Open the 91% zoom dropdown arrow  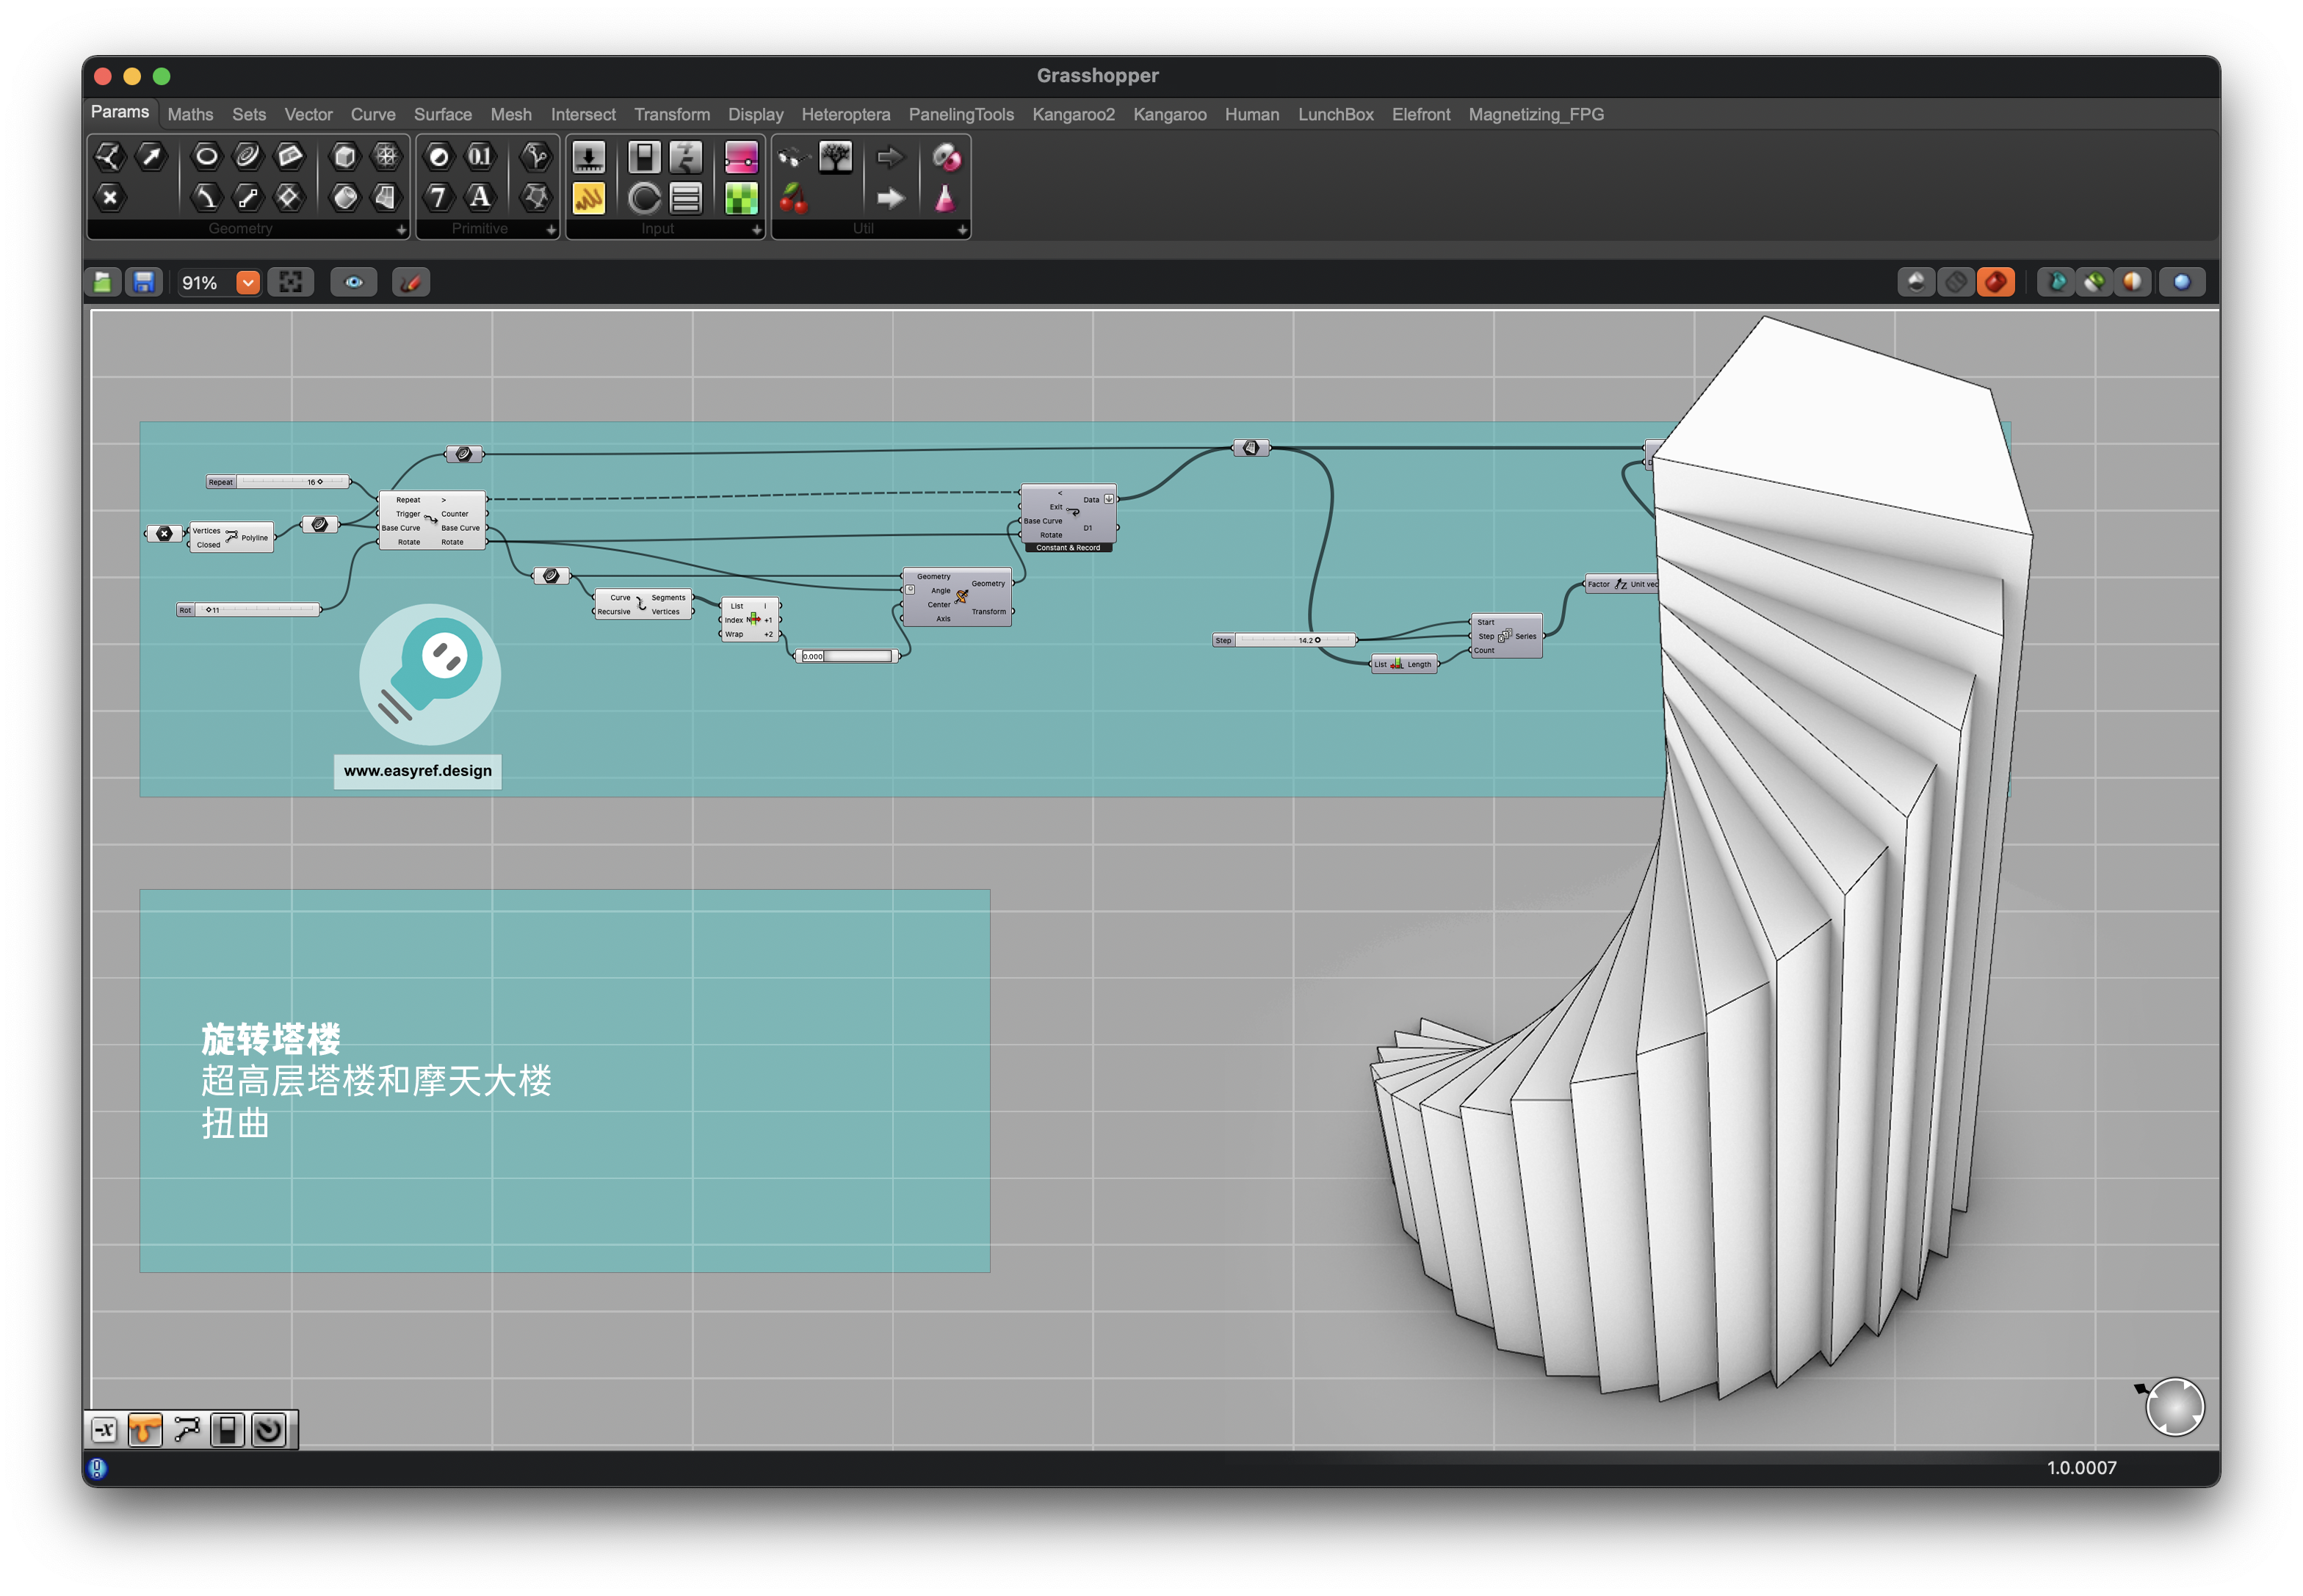248,282
